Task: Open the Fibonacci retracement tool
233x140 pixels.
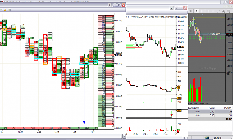Action: [x=229, y=11]
